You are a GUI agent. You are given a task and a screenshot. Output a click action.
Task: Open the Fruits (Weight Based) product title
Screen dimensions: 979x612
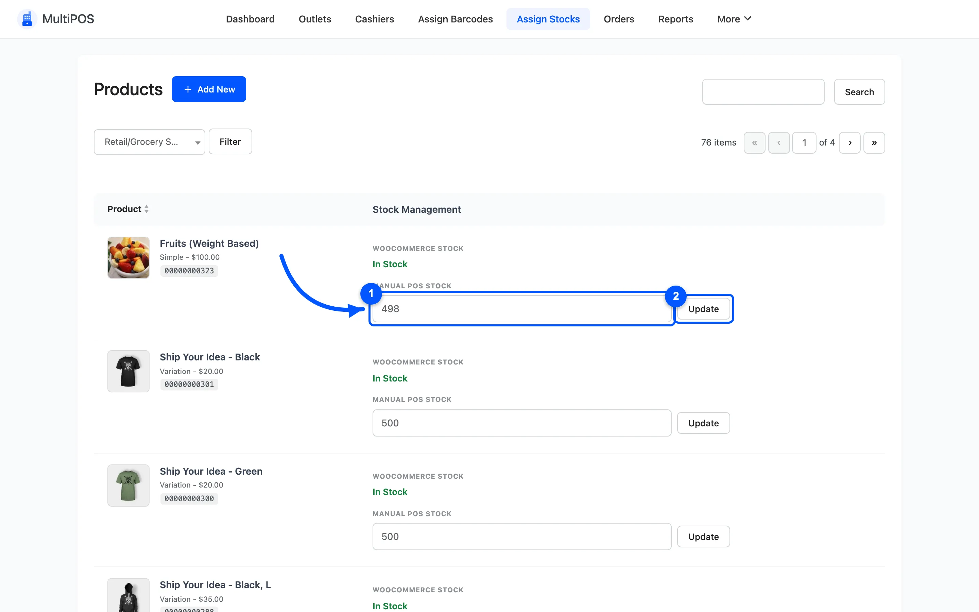[x=209, y=243]
